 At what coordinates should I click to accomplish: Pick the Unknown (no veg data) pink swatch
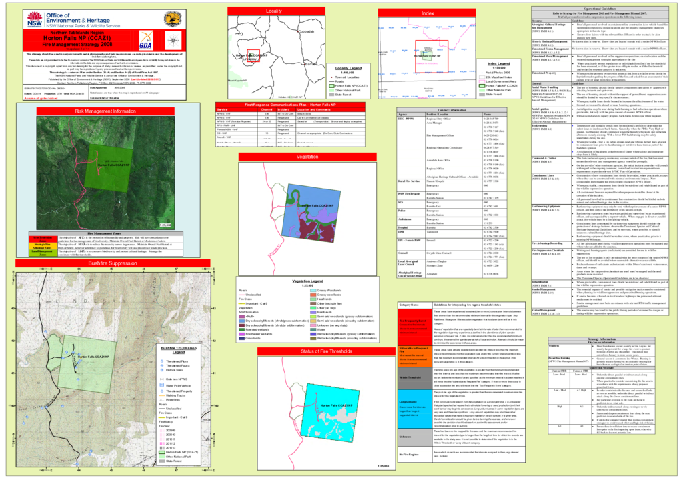click(x=313, y=325)
